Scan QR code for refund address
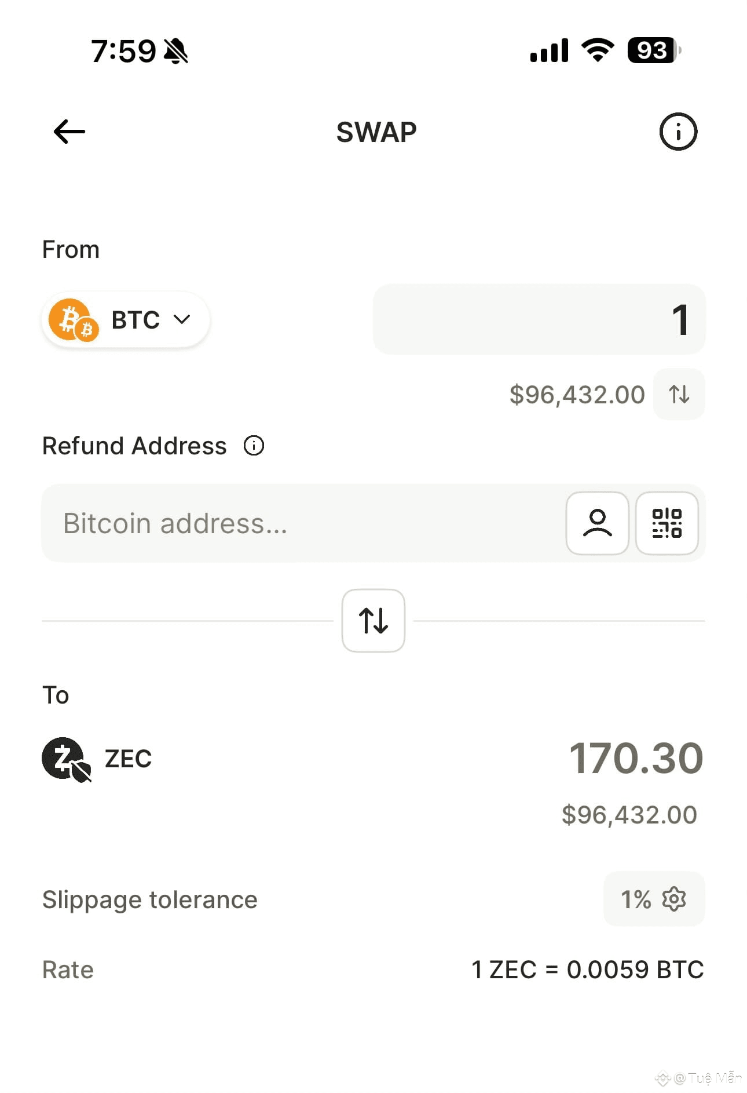747x1093 pixels. tap(667, 523)
